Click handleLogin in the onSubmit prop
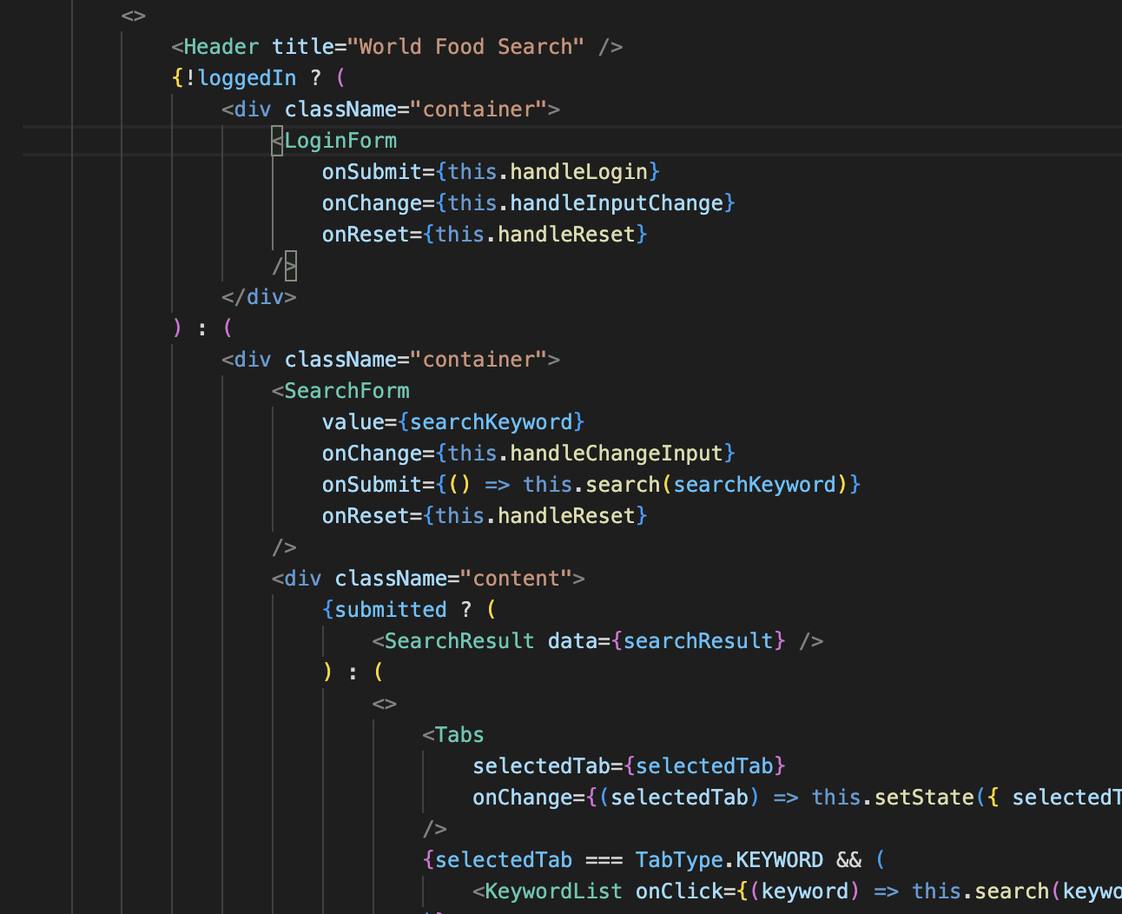 pos(579,172)
